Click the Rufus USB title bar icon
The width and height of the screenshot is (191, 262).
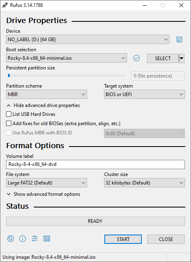[5, 5]
